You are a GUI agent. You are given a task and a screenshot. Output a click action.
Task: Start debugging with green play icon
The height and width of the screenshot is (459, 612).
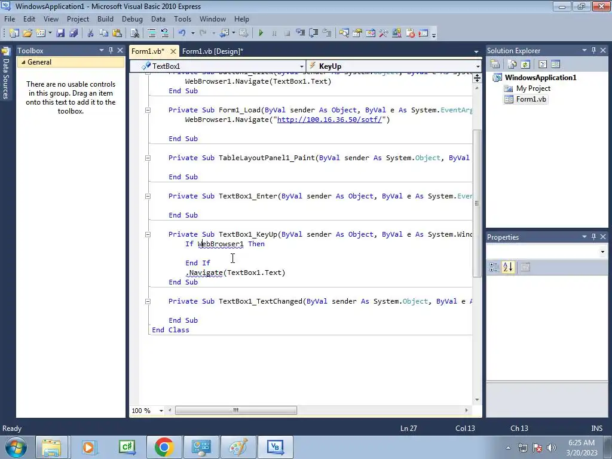[x=261, y=33]
